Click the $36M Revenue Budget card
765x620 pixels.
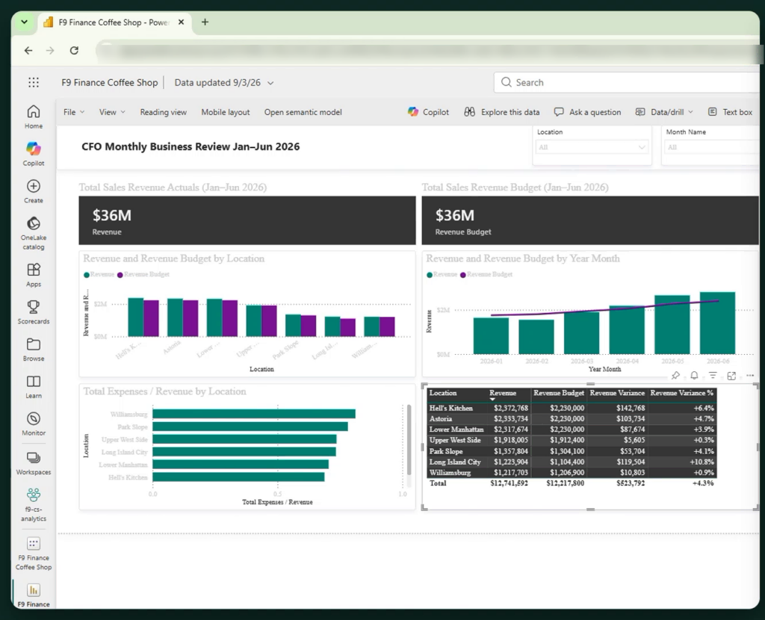[x=590, y=220]
